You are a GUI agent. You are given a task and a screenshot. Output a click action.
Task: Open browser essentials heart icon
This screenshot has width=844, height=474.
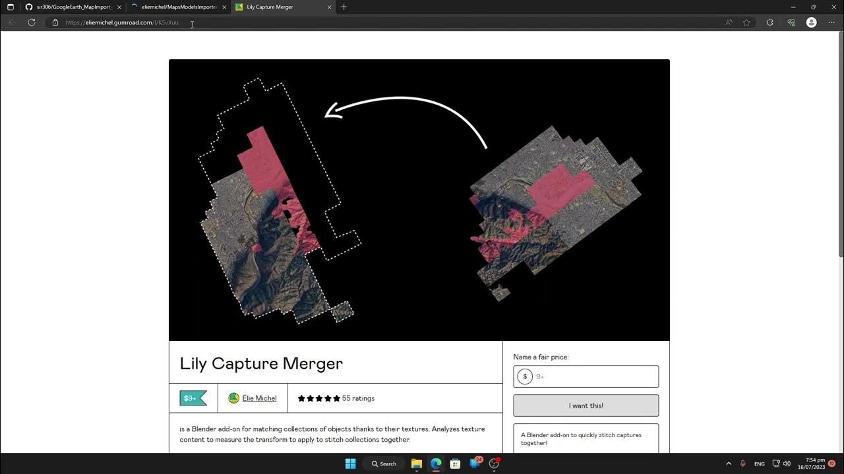pos(791,22)
